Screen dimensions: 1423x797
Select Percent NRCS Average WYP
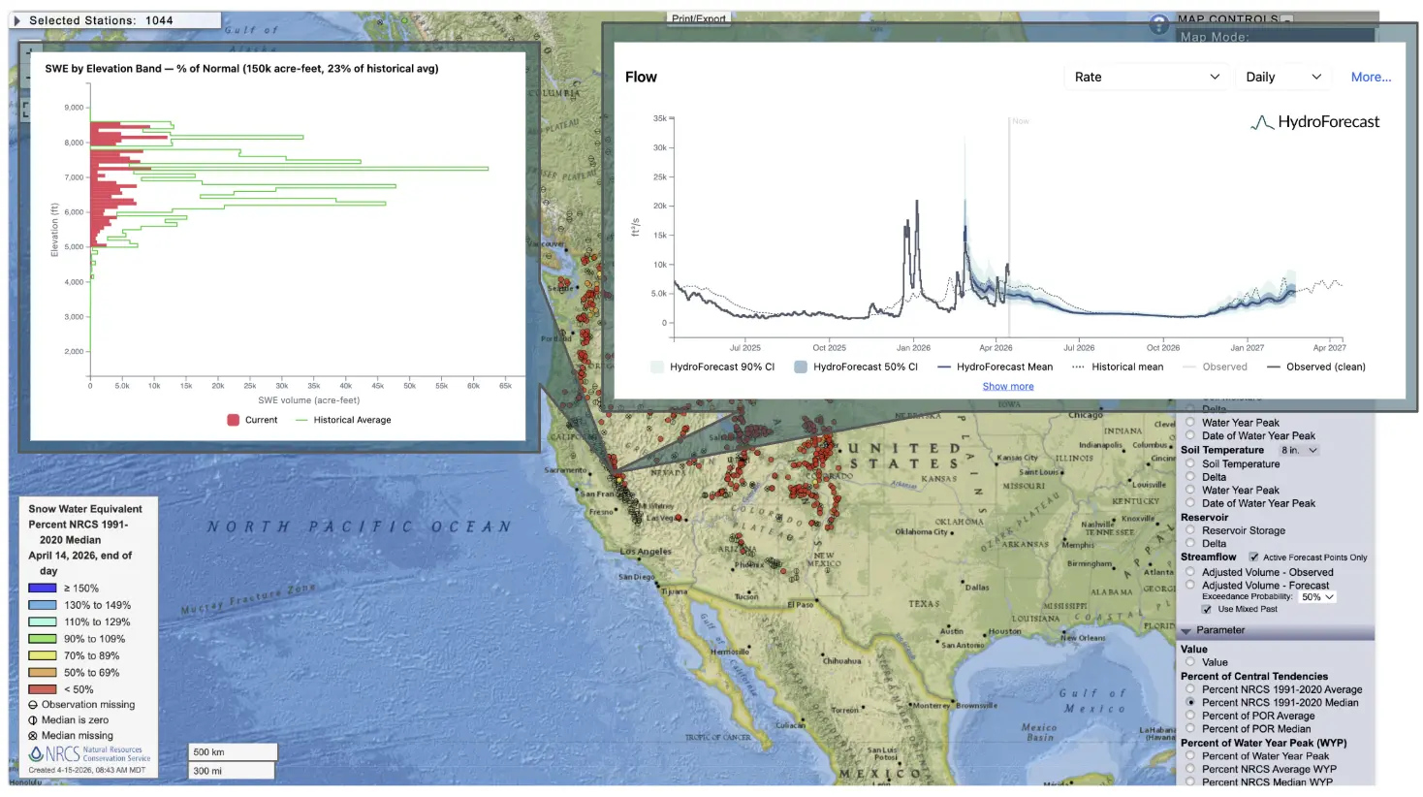(1190, 769)
